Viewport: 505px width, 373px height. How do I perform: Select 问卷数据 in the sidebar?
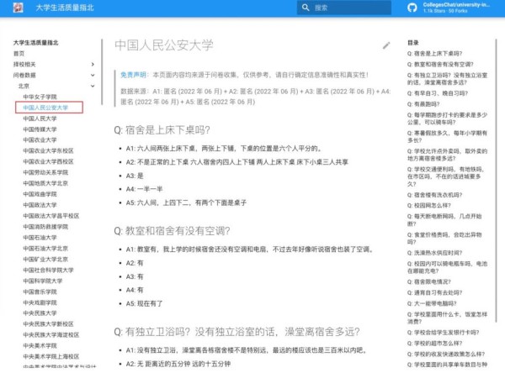click(x=24, y=75)
